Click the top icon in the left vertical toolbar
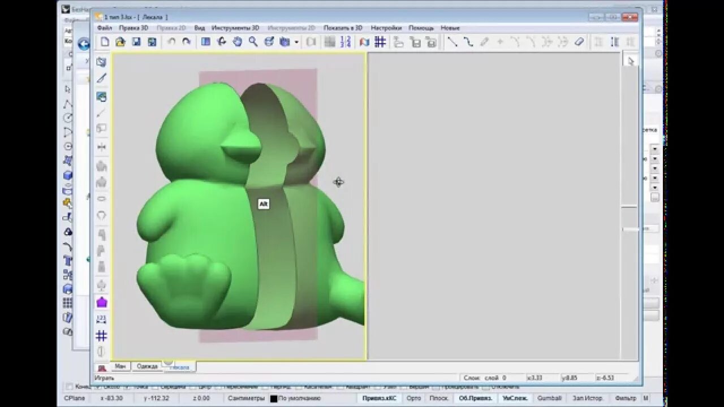This screenshot has width=724, height=407. pos(101,62)
